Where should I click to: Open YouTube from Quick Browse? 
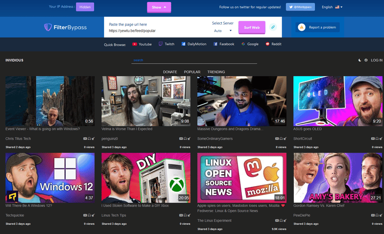pyautogui.click(x=142, y=44)
